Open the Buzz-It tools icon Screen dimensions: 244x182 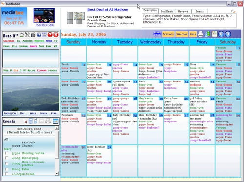coord(27,35)
